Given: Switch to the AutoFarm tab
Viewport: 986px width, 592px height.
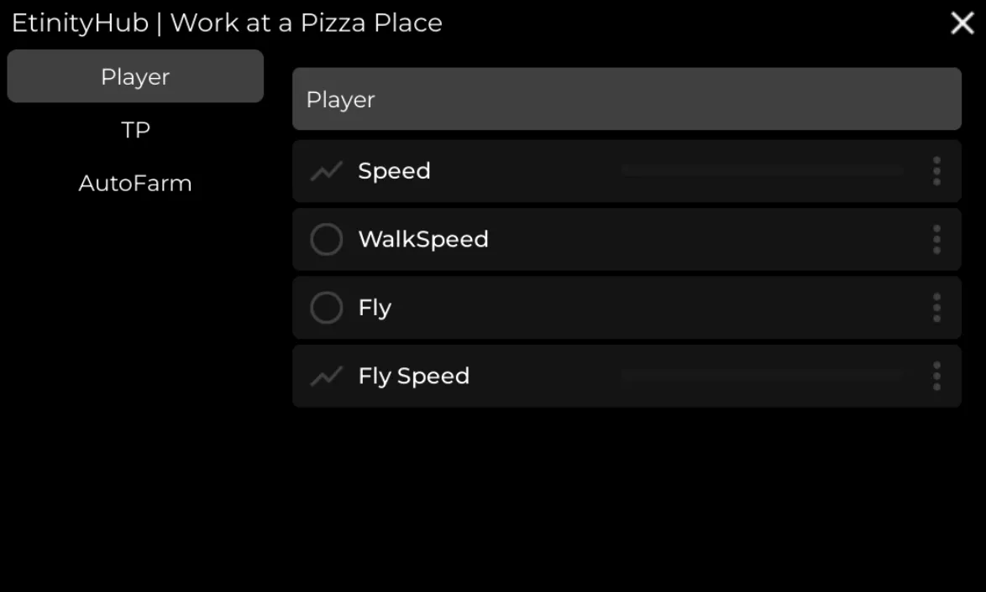Looking at the screenshot, I should pyautogui.click(x=135, y=183).
